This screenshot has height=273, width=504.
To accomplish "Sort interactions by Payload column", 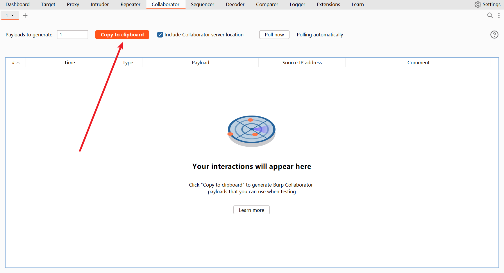I will click(200, 63).
